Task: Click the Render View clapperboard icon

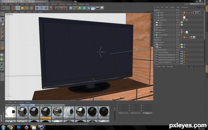Action: coord(56,8)
